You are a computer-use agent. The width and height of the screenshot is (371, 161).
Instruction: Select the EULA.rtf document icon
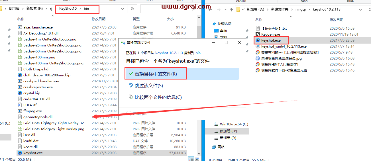(x=20, y=105)
